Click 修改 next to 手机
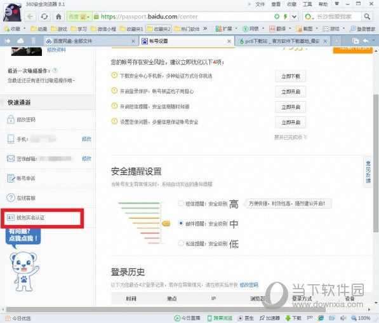Screen dimensions: 379x323 pos(86,139)
